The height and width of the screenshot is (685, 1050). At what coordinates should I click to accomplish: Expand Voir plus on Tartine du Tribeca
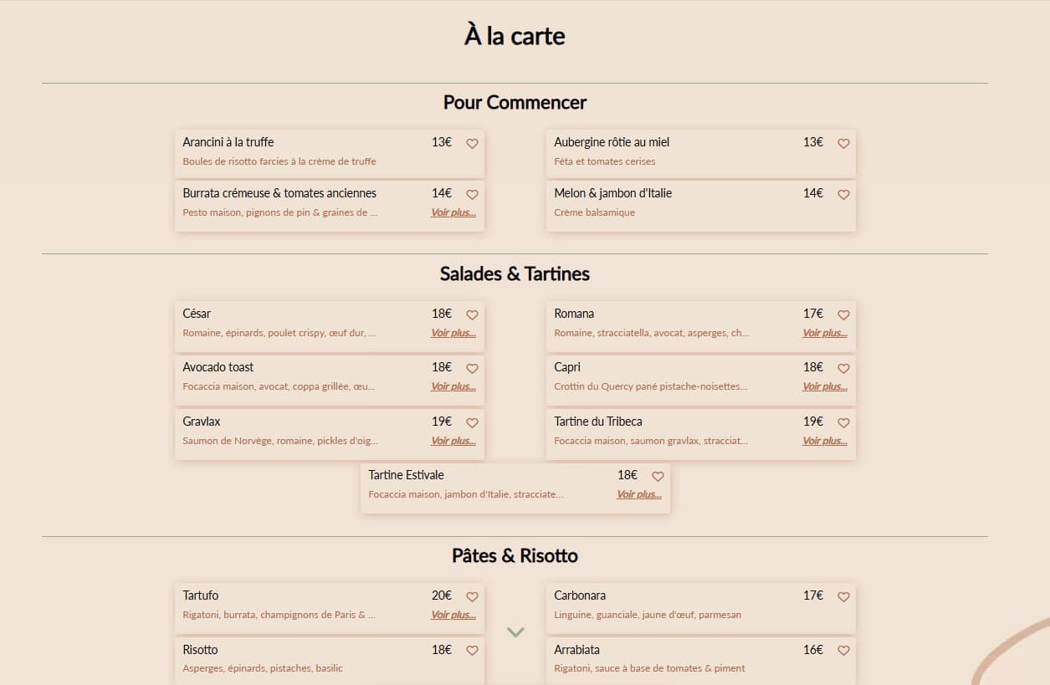[x=824, y=440]
